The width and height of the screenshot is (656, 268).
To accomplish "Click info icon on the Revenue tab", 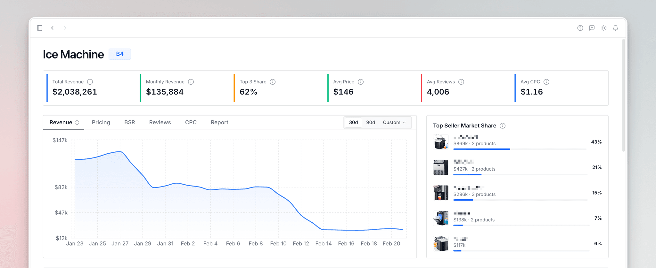I will coord(77,122).
